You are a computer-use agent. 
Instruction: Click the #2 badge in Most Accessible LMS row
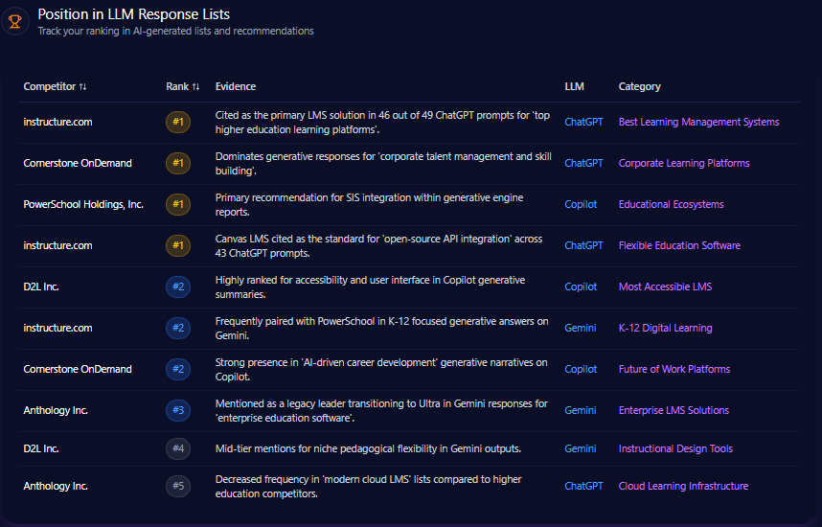(177, 286)
